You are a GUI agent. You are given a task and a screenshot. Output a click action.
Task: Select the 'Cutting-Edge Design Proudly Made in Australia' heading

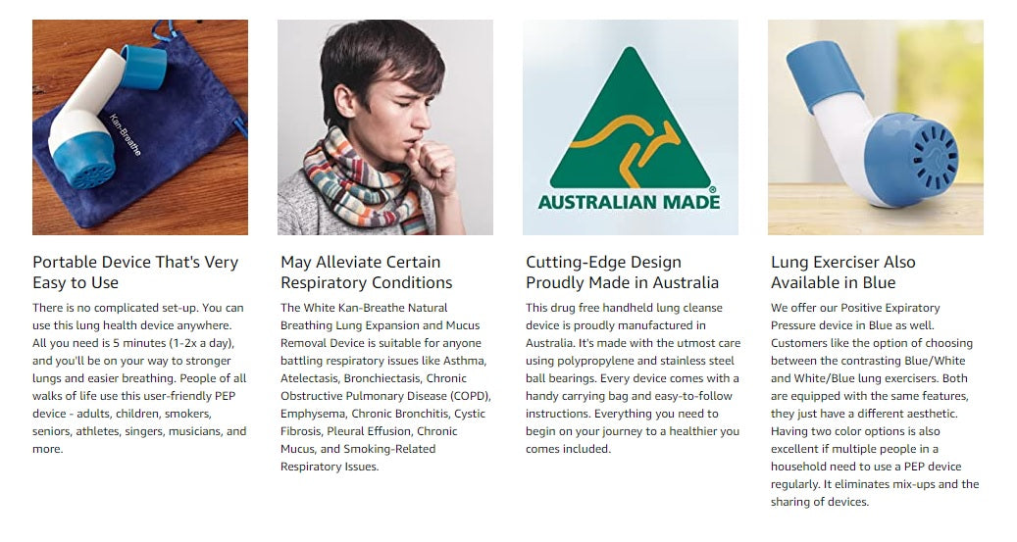[x=622, y=272]
